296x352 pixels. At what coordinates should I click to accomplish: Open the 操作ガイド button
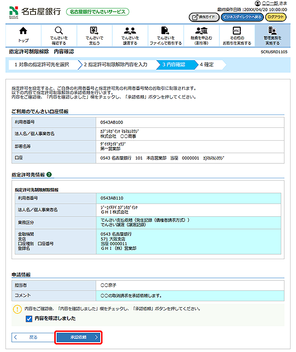pyautogui.click(x=203, y=17)
